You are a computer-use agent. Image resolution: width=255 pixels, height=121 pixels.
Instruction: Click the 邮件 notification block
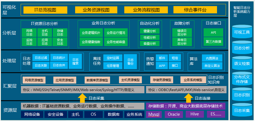click(162, 58)
